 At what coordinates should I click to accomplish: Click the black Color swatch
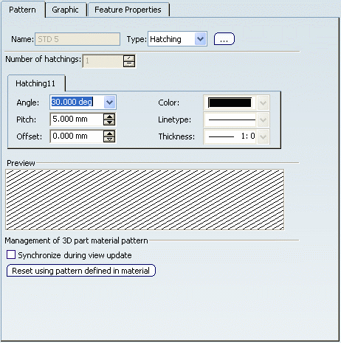click(230, 103)
